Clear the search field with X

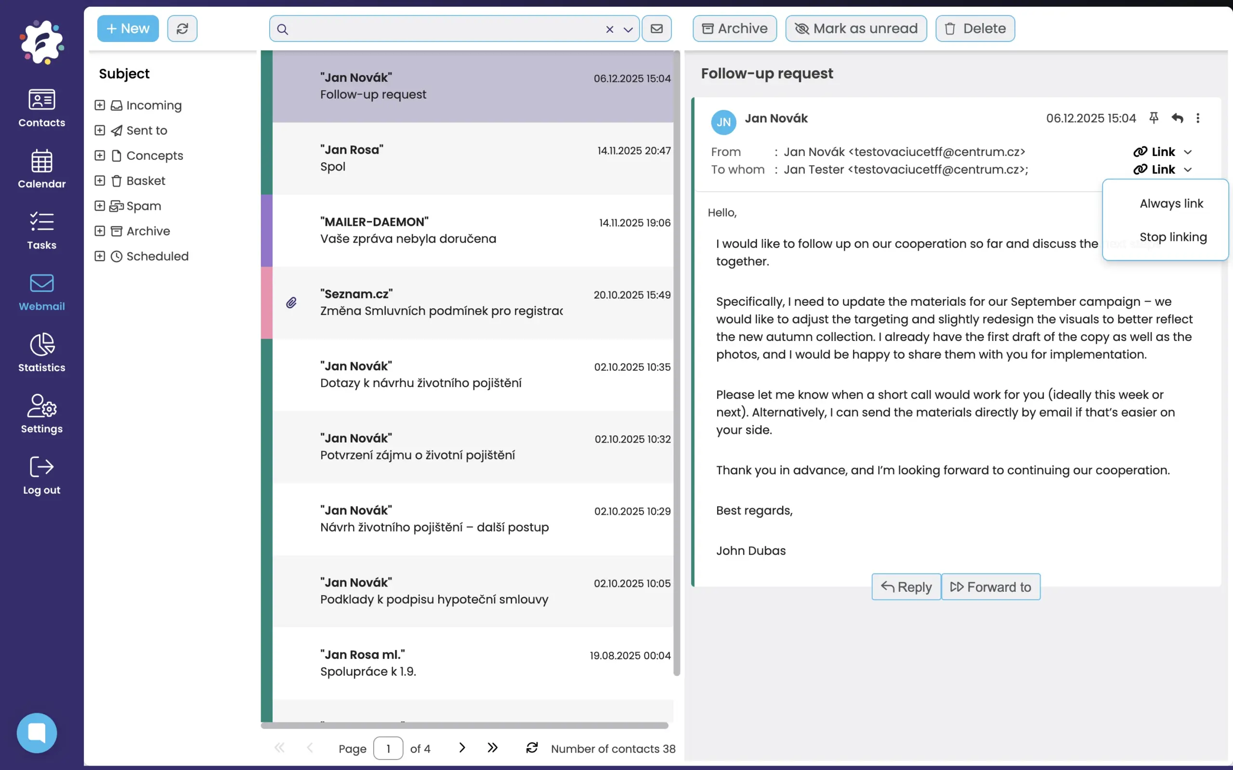tap(610, 29)
